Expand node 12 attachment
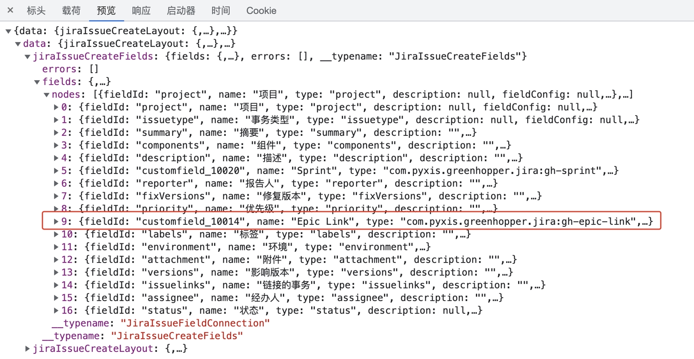Image resolution: width=694 pixels, height=359 pixels. pyautogui.click(x=56, y=260)
